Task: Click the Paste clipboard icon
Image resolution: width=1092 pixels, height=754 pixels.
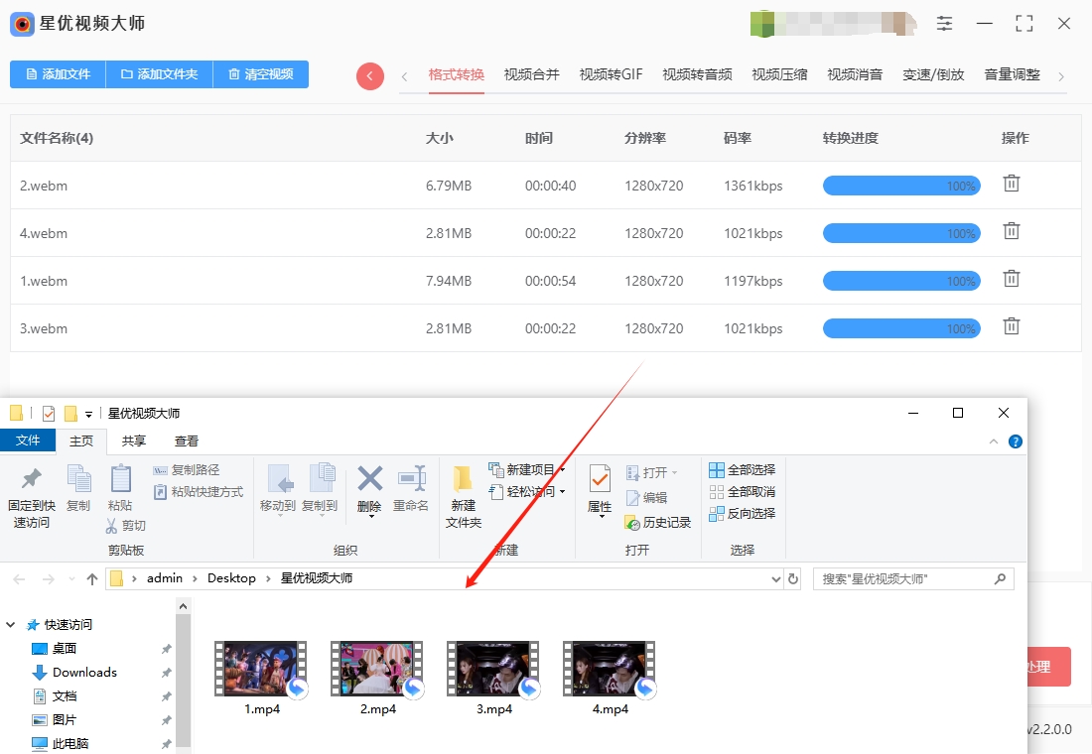Action: pos(120,479)
